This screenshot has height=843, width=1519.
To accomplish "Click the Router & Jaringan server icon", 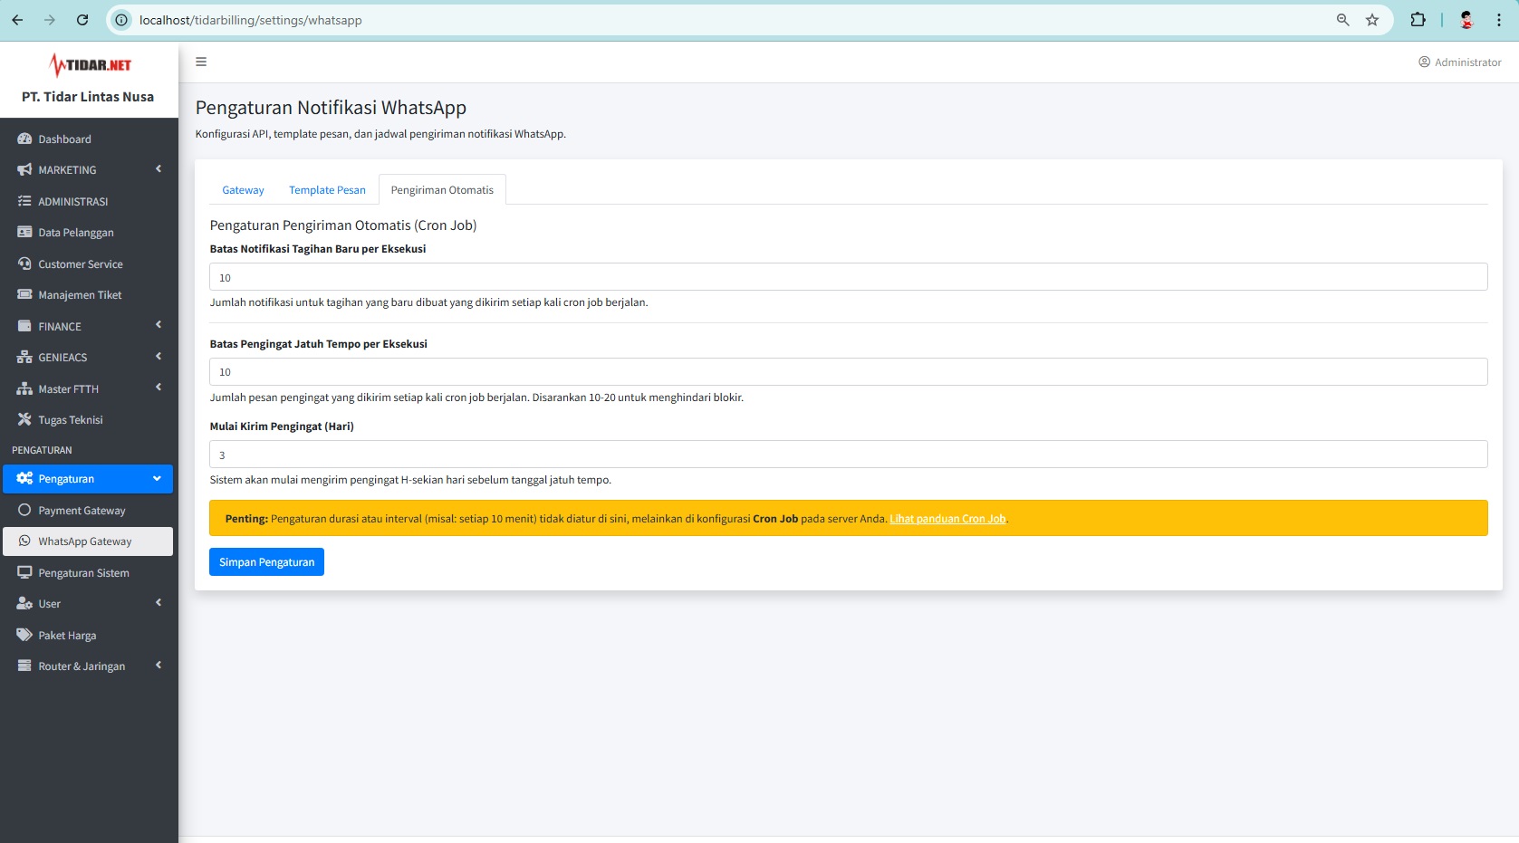I will pos(24,666).
